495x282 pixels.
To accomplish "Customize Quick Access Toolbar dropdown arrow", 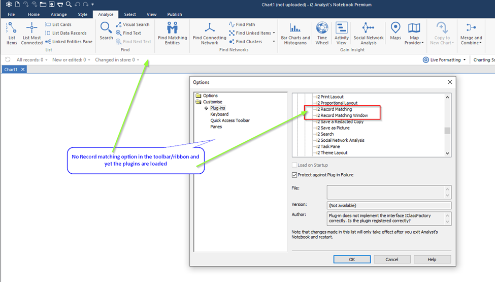I will pos(92,5).
